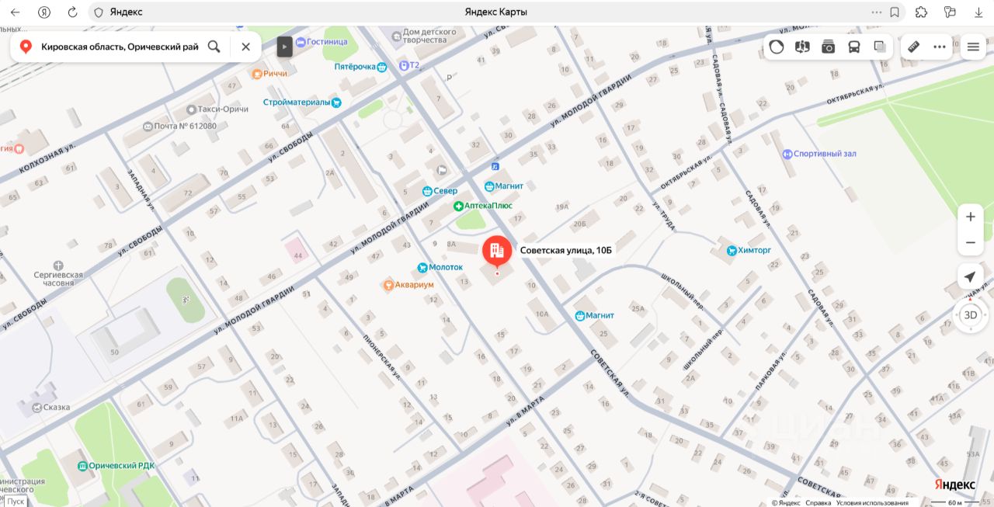Open the hamburger main menu

[x=973, y=47]
